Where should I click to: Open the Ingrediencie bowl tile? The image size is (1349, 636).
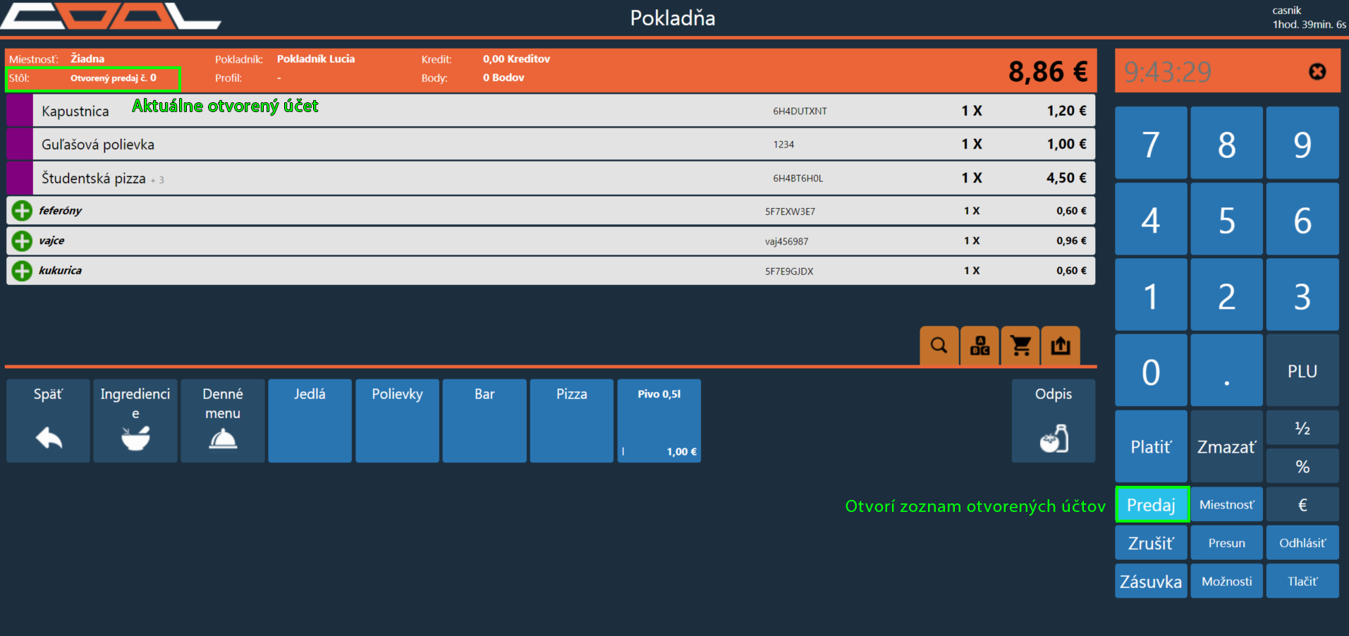tap(135, 421)
